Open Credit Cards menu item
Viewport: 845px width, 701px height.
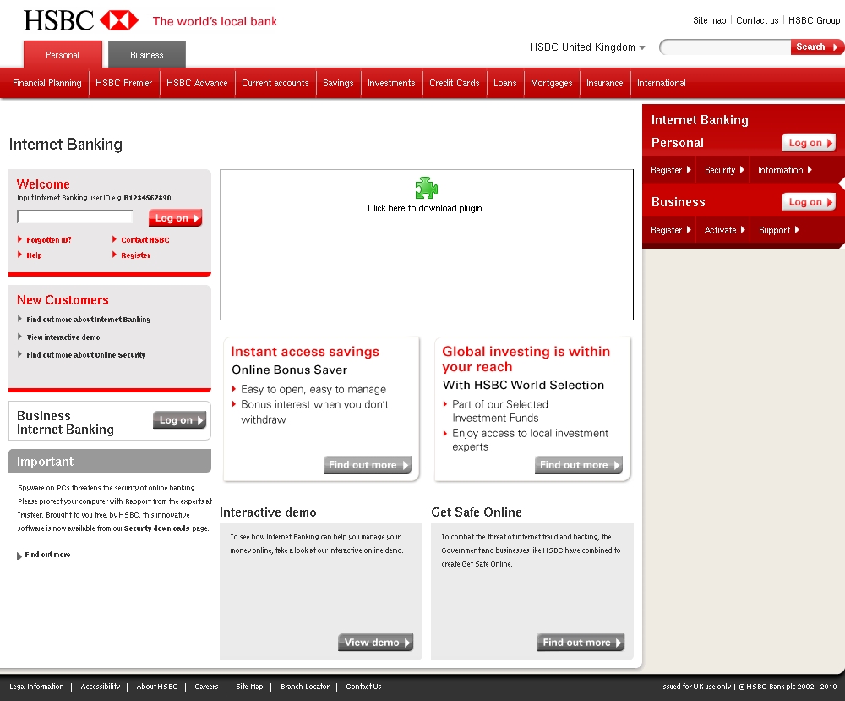[455, 83]
